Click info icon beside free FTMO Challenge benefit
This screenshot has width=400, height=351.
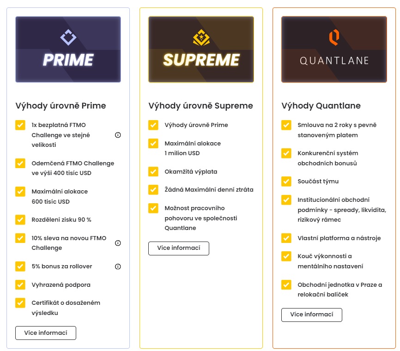coord(118,135)
